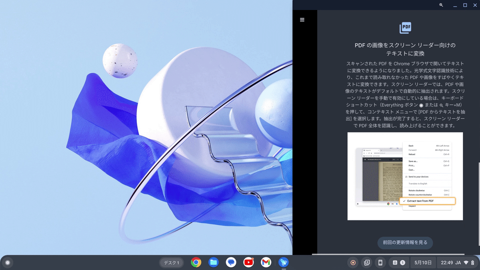Maximize the What's New window
This screenshot has height=270, width=480.
pyautogui.click(x=465, y=5)
